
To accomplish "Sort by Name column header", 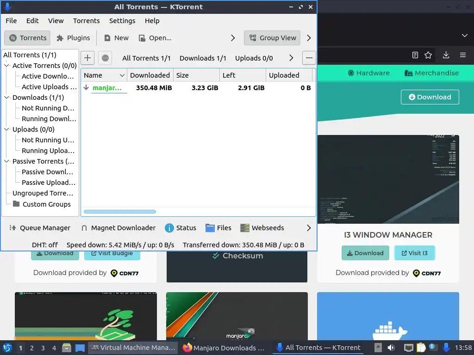I will pos(104,75).
